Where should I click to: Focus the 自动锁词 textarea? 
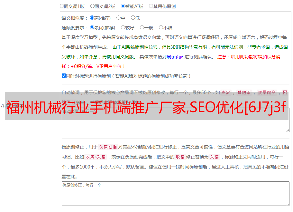[176, 120]
